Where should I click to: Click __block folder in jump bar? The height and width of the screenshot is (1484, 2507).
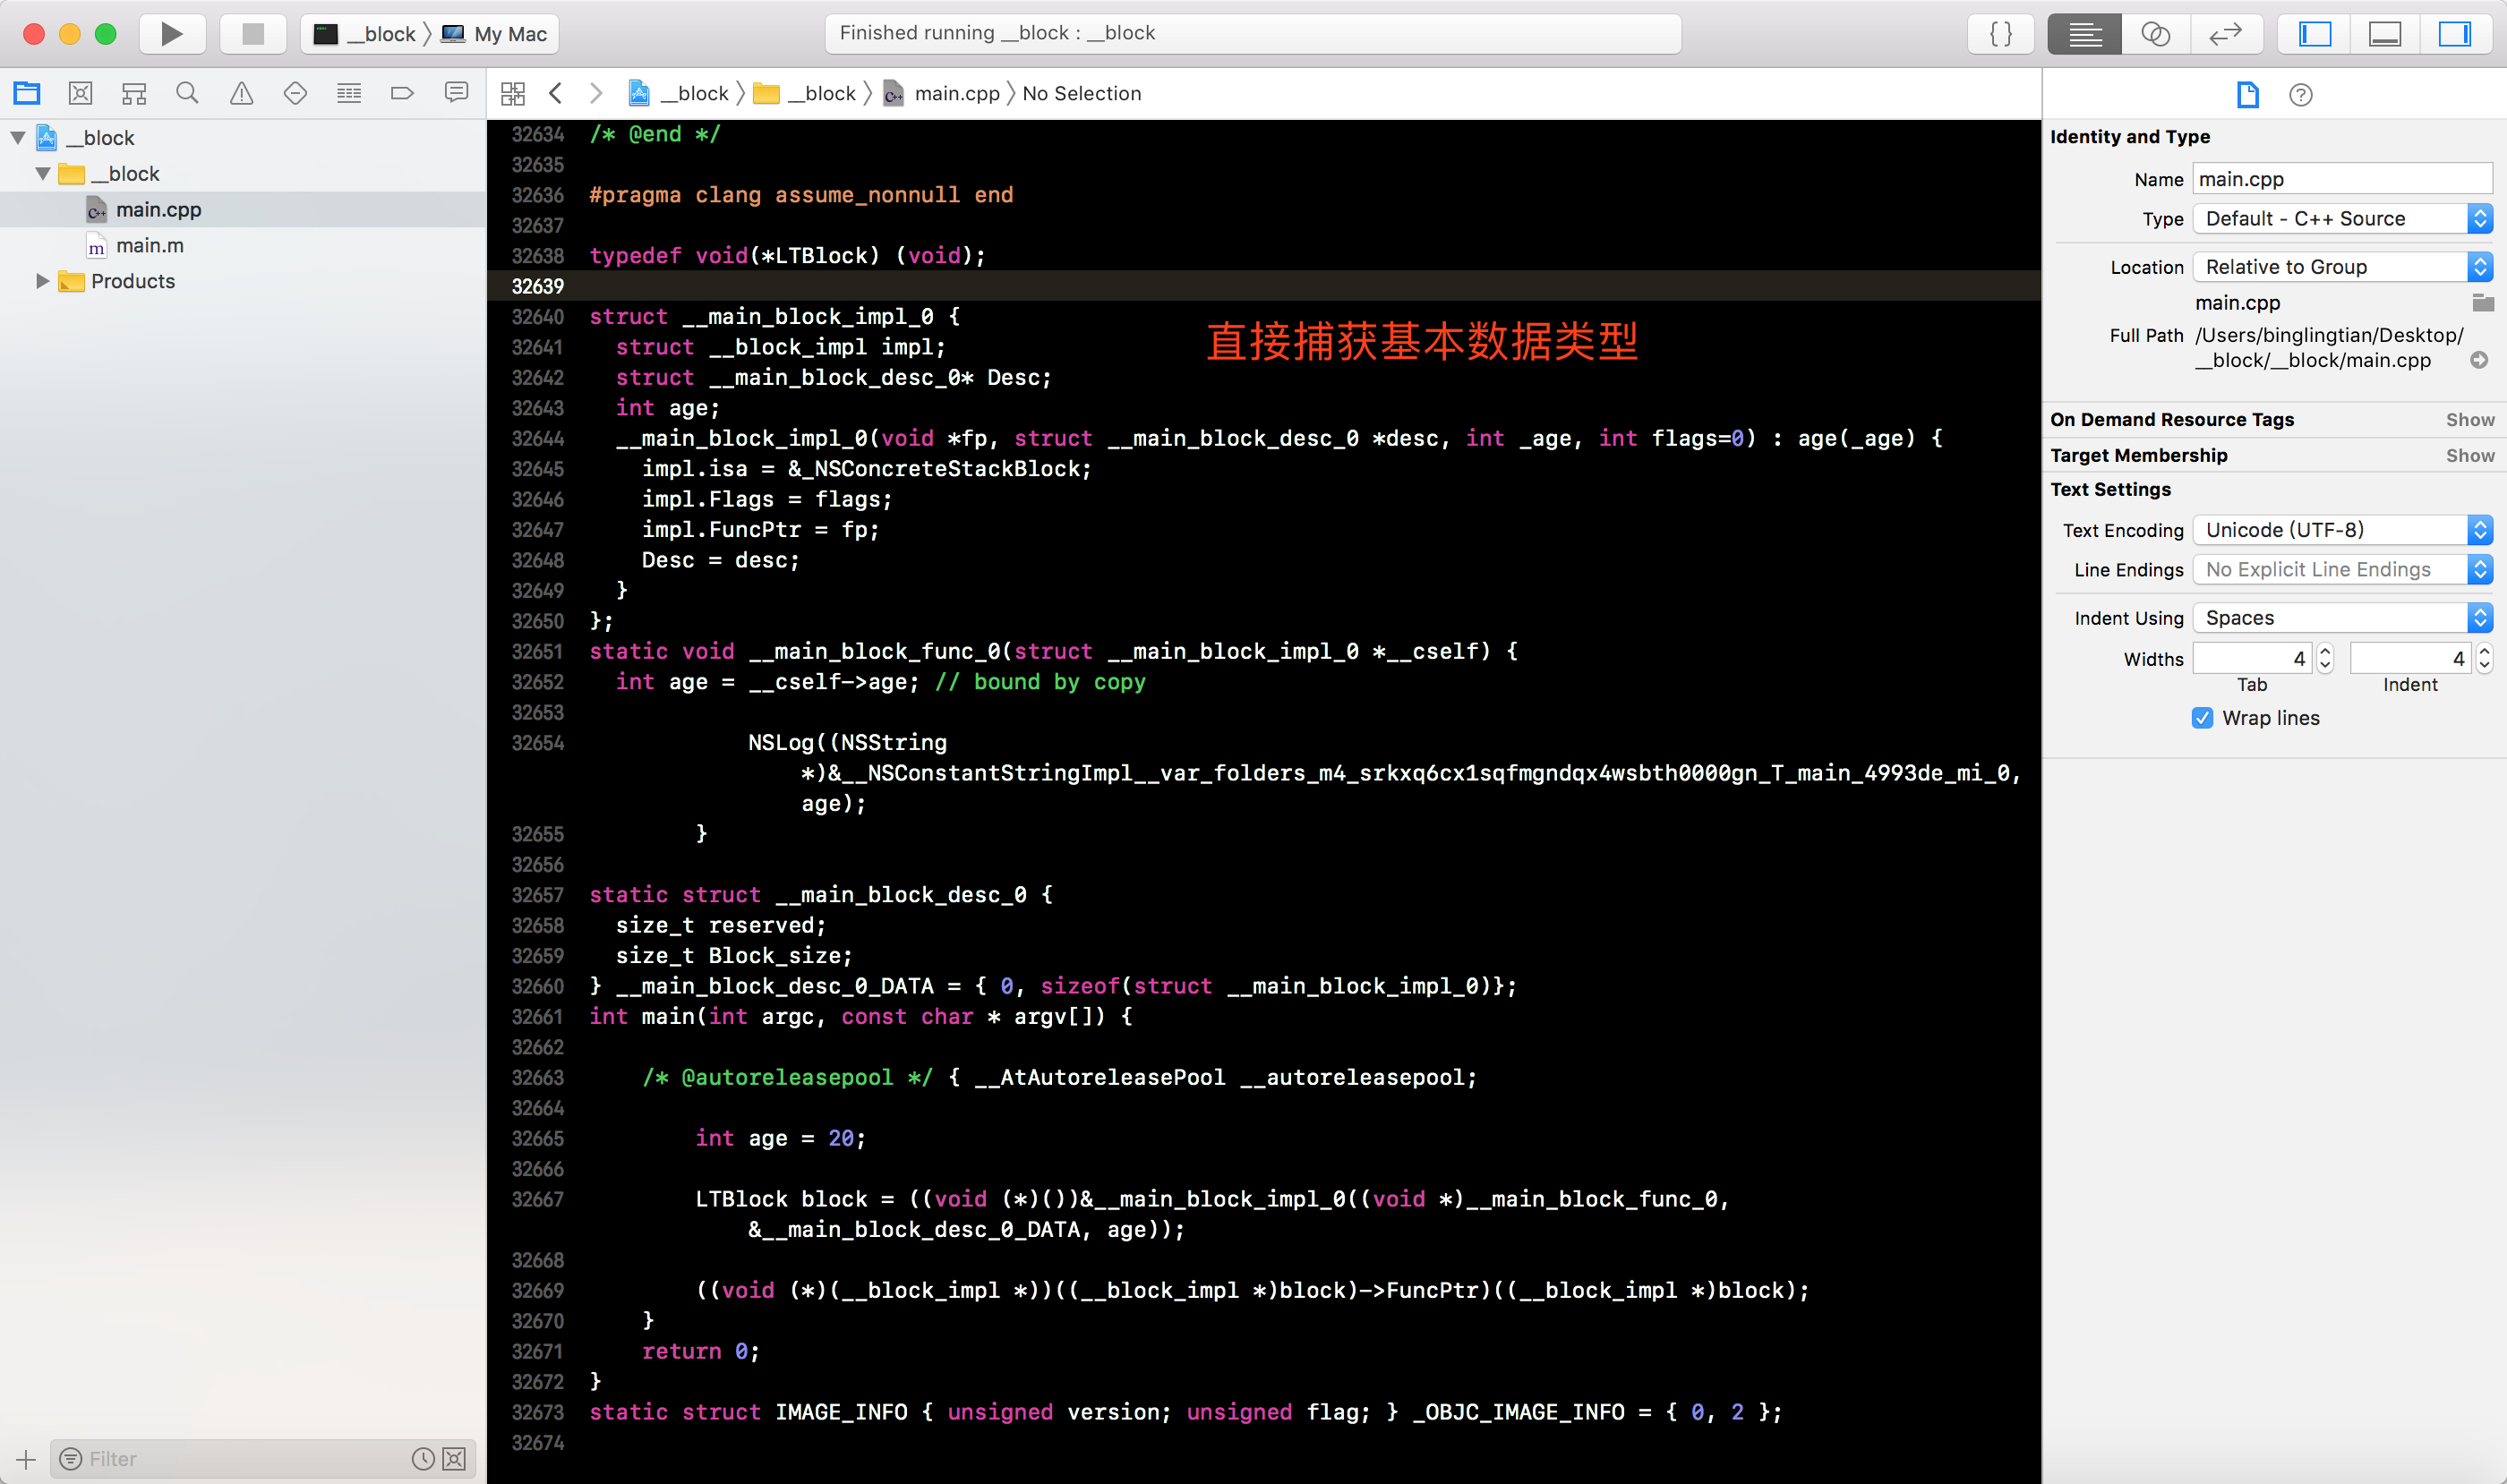(805, 93)
